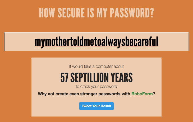The height and width of the screenshot is (122, 193).
Task: Click the 'to crack your password' line
Action: point(97,86)
